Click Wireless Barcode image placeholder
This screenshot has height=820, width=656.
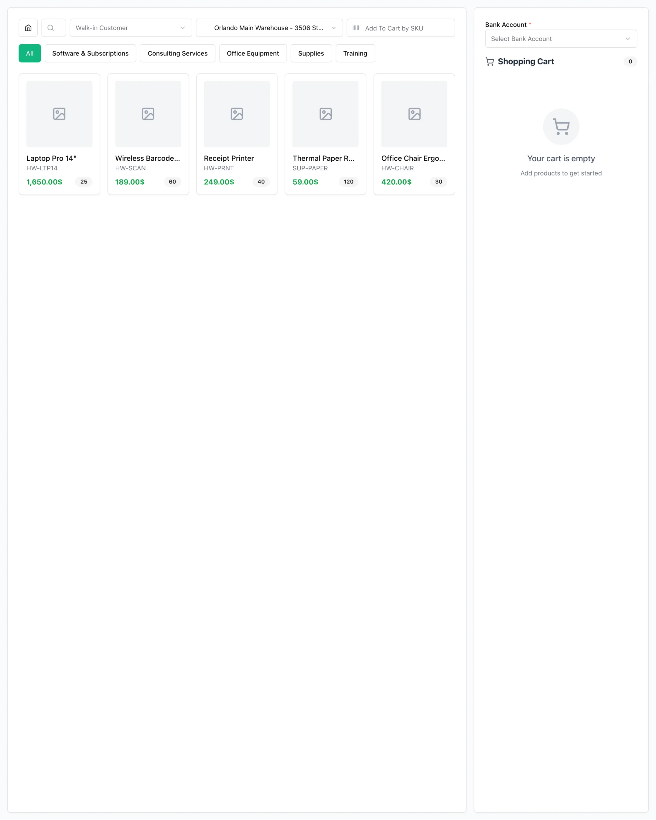[x=148, y=114]
